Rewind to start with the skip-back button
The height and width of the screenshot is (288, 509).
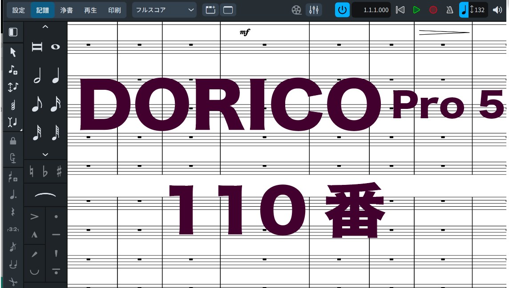[400, 10]
